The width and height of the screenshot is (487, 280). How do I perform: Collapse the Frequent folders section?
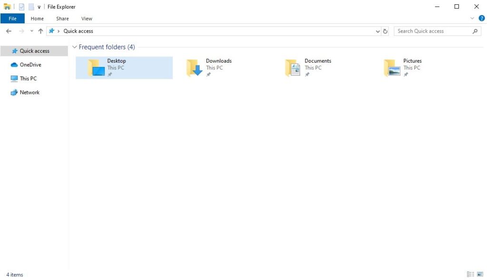[x=75, y=47]
